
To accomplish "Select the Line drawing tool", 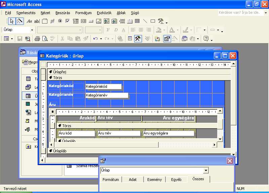I will (145, 21).
